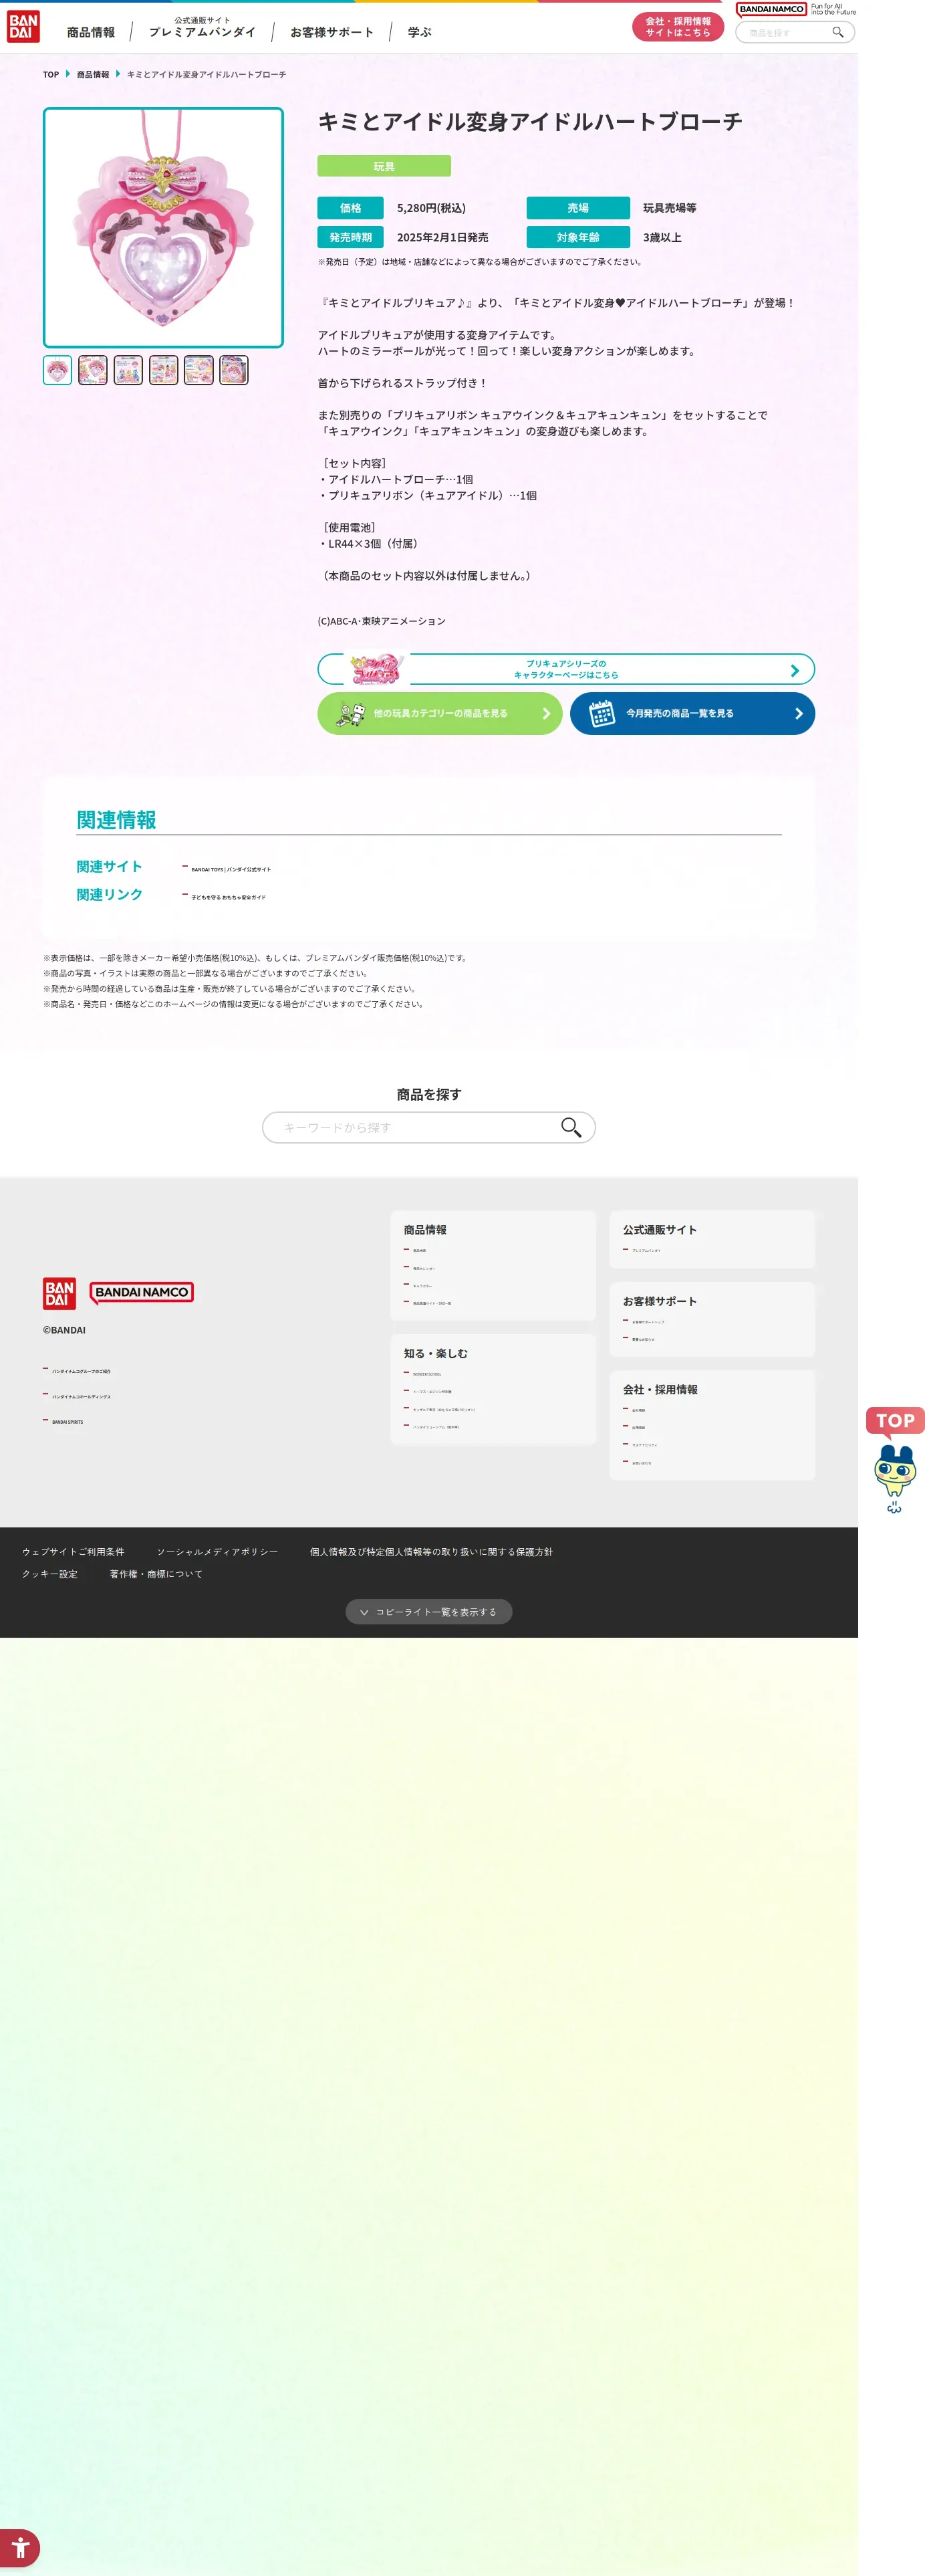Select the first product thumbnail
The width and height of the screenshot is (925, 2576).
coord(58,370)
